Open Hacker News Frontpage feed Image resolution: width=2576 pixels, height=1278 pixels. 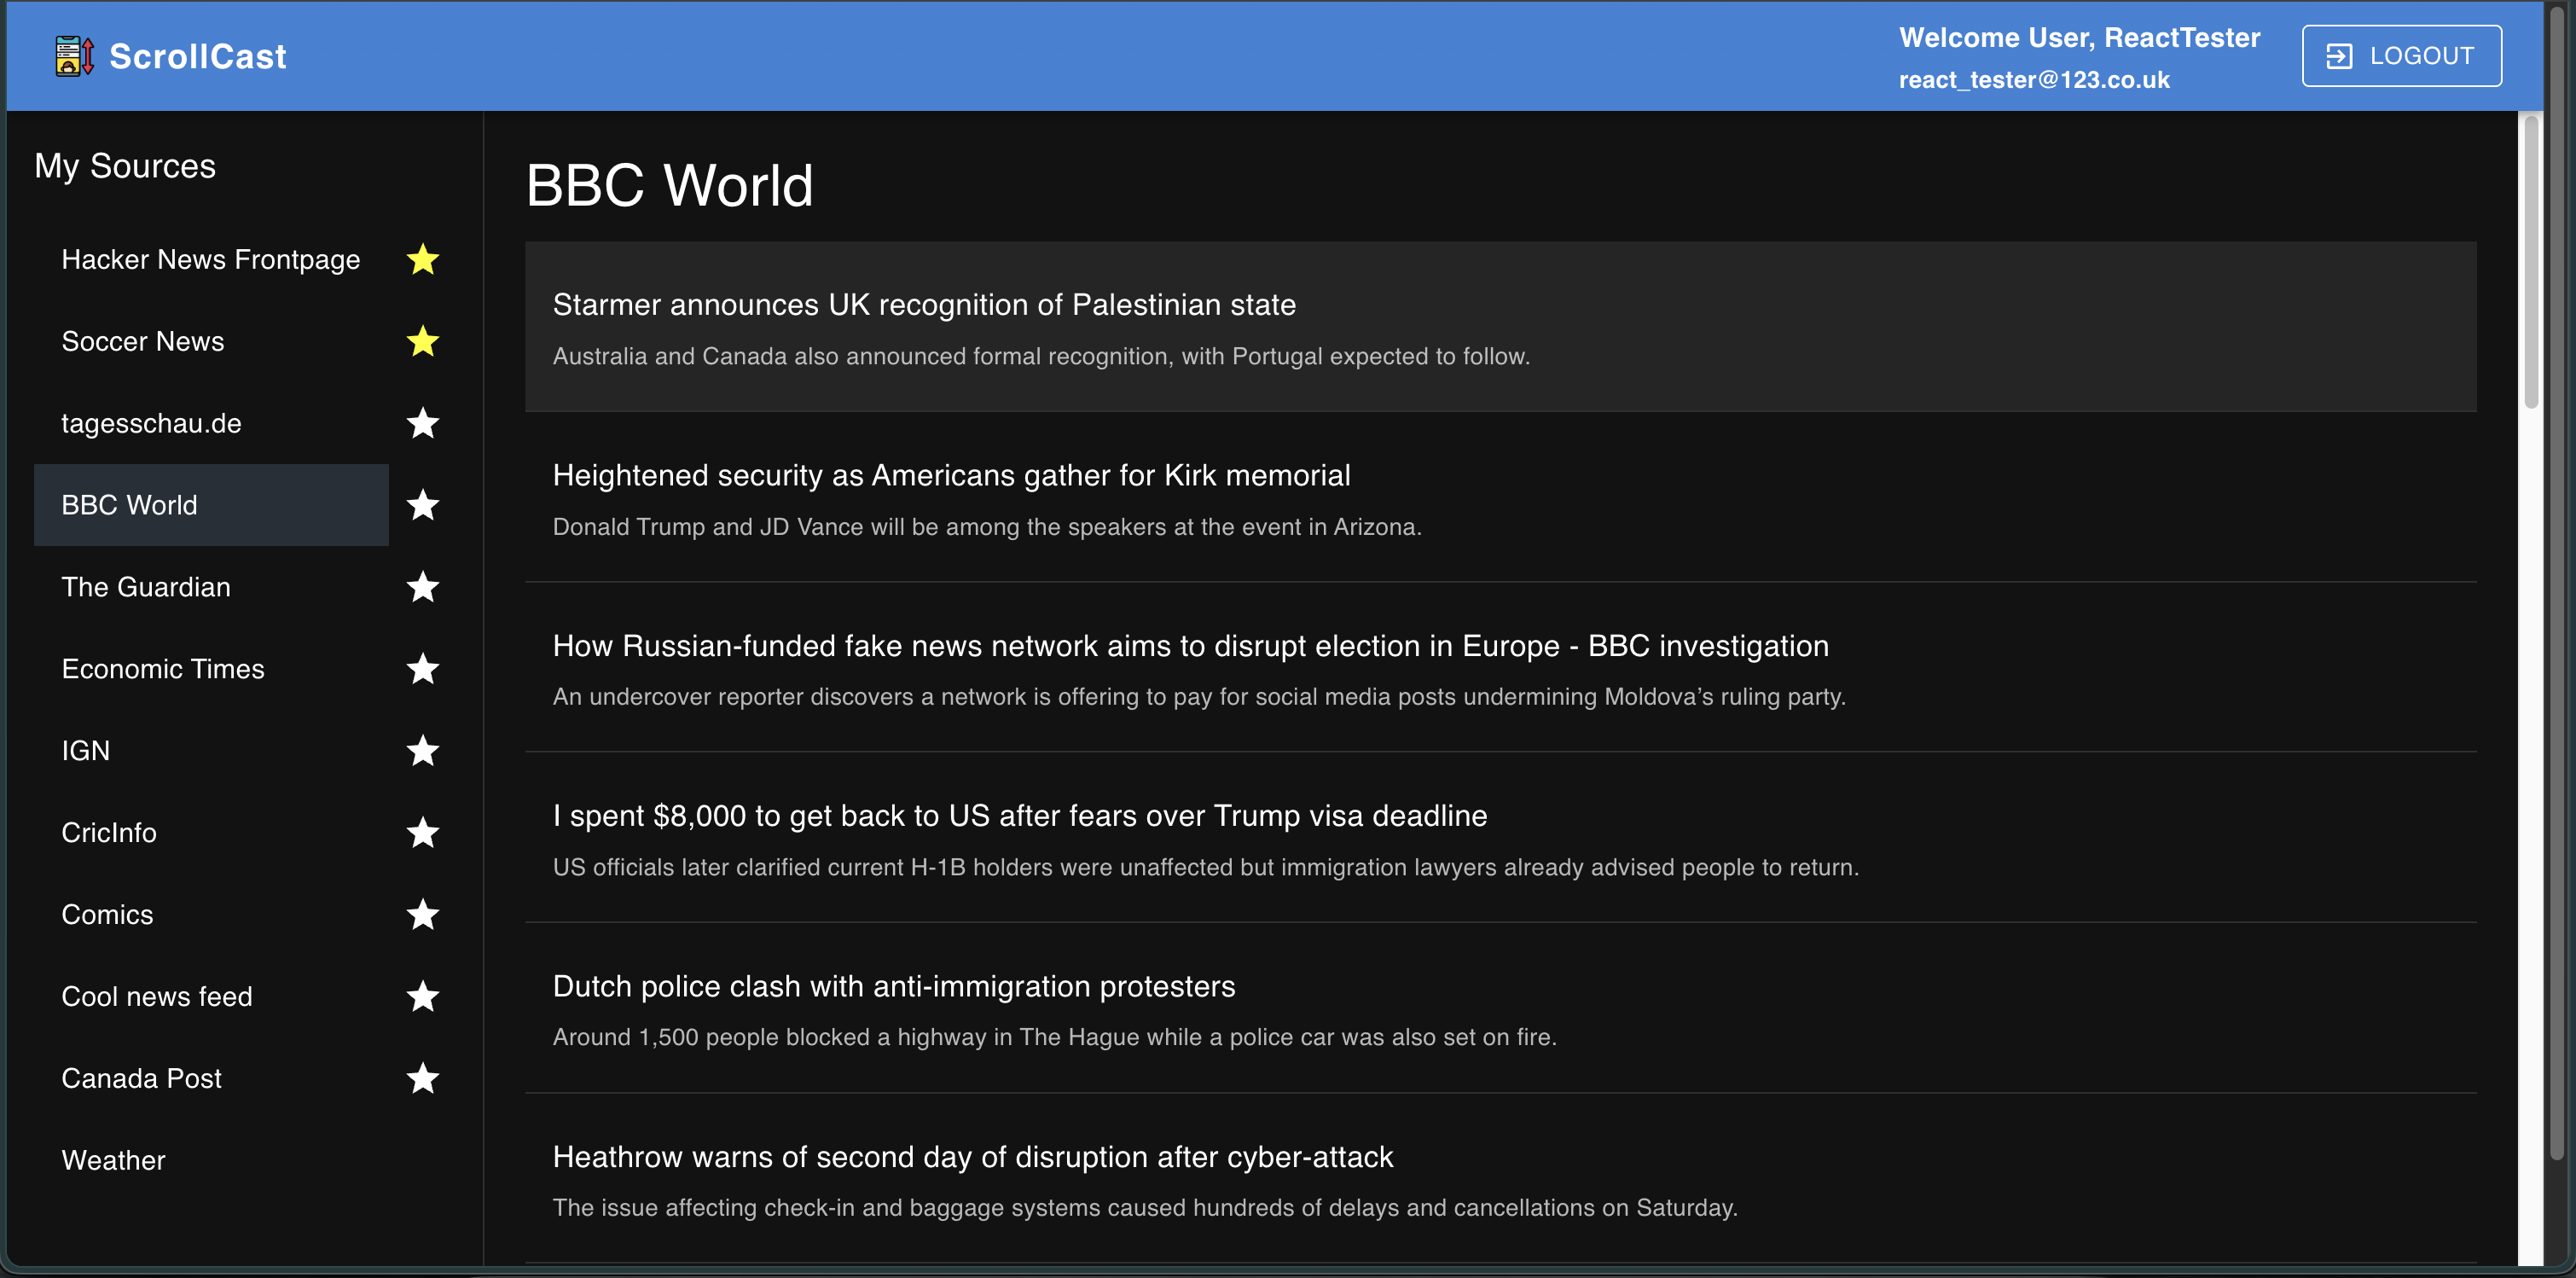(x=210, y=260)
